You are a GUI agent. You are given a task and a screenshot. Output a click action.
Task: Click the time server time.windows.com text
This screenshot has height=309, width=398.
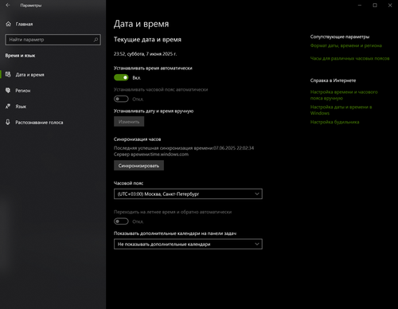[x=151, y=154]
